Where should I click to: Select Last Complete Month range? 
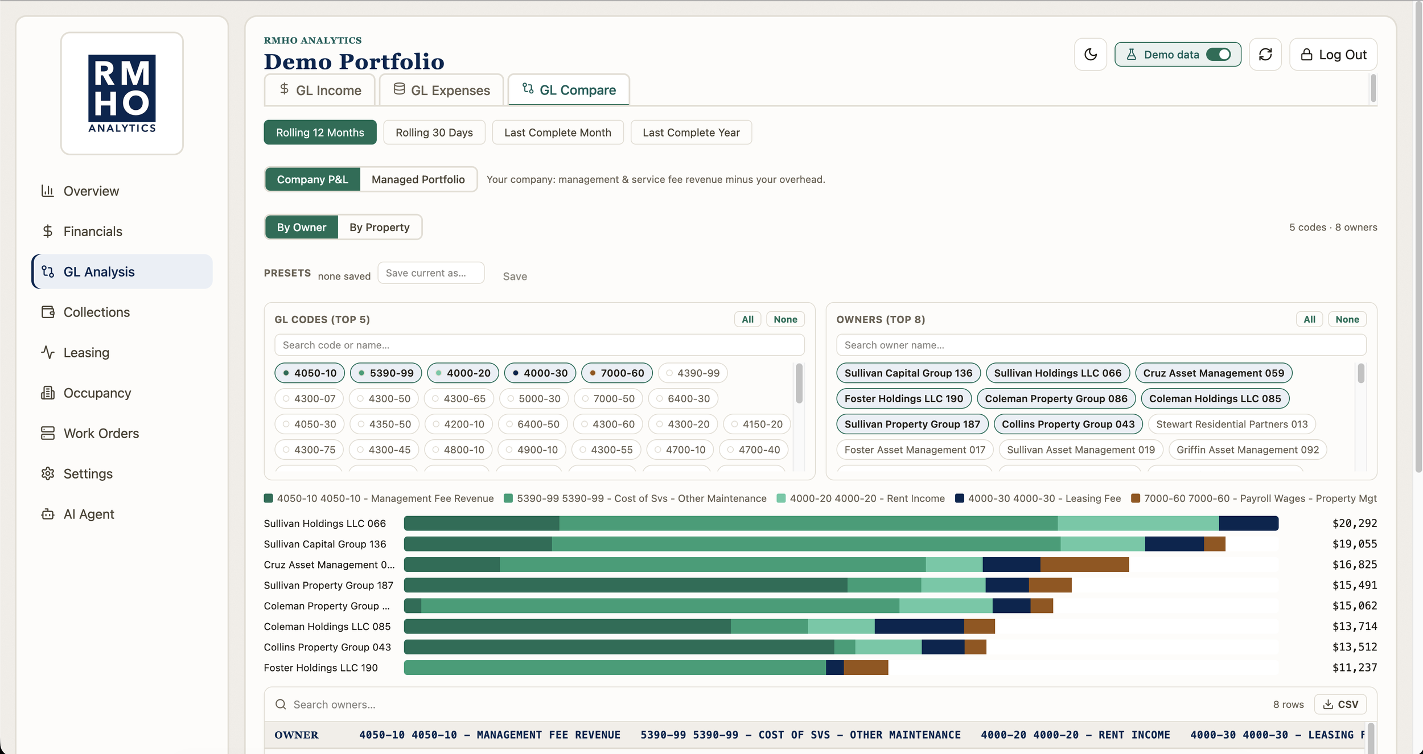[x=557, y=132]
